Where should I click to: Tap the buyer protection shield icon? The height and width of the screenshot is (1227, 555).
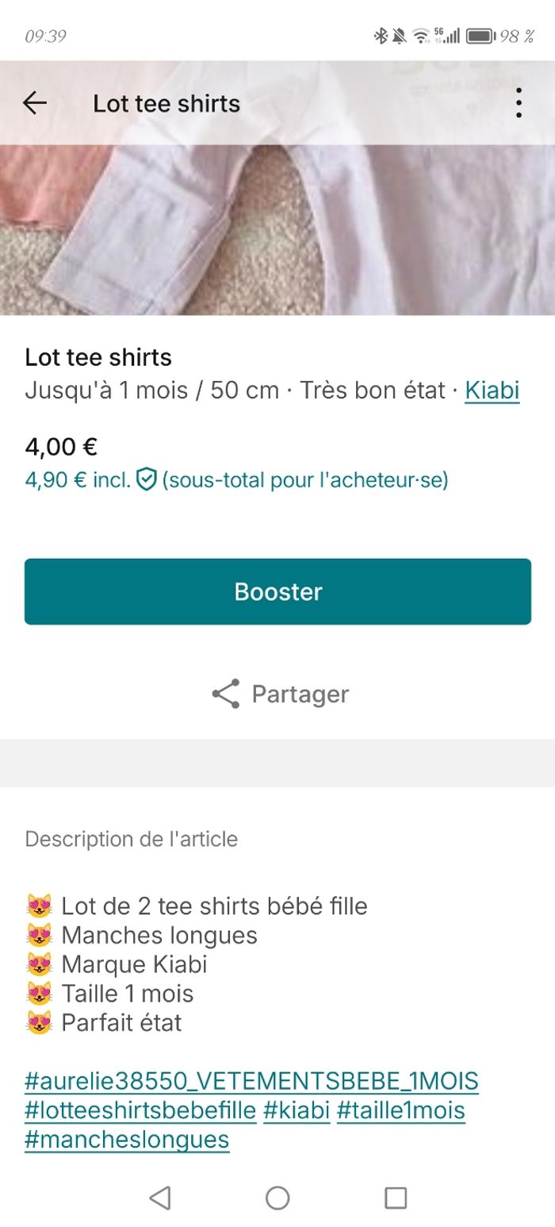point(146,479)
